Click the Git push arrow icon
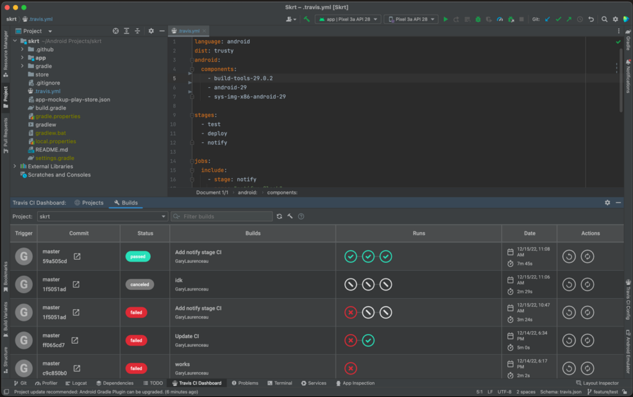The height and width of the screenshot is (397, 633). 569,19
